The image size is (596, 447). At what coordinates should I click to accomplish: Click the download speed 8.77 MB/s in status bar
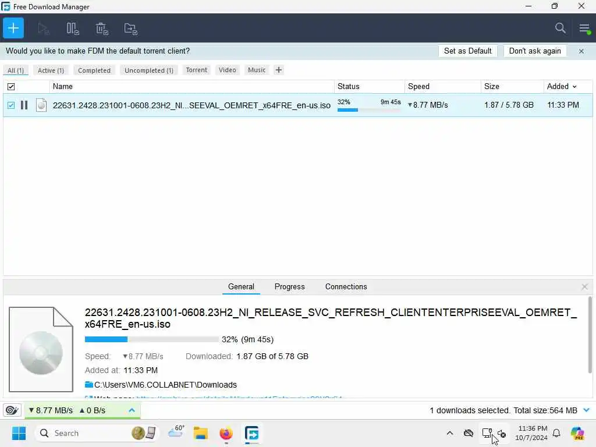[x=51, y=410]
